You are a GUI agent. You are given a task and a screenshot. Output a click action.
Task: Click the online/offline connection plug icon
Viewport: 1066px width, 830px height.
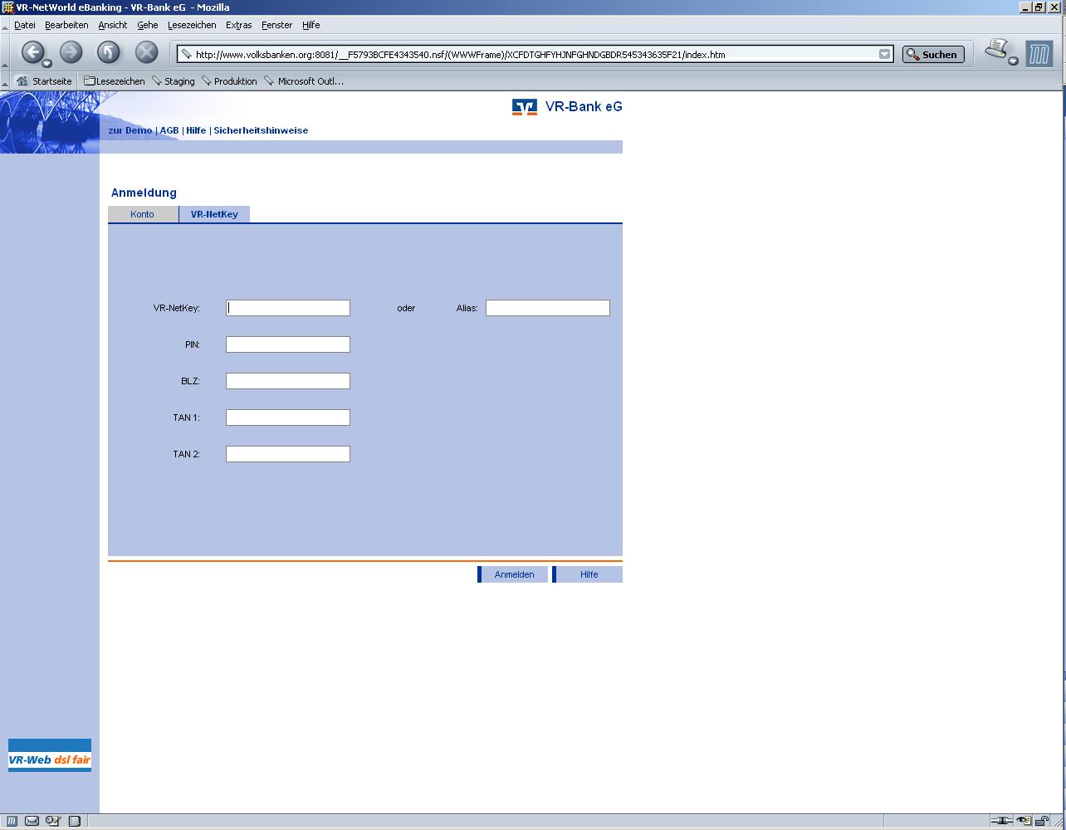coord(1001,821)
